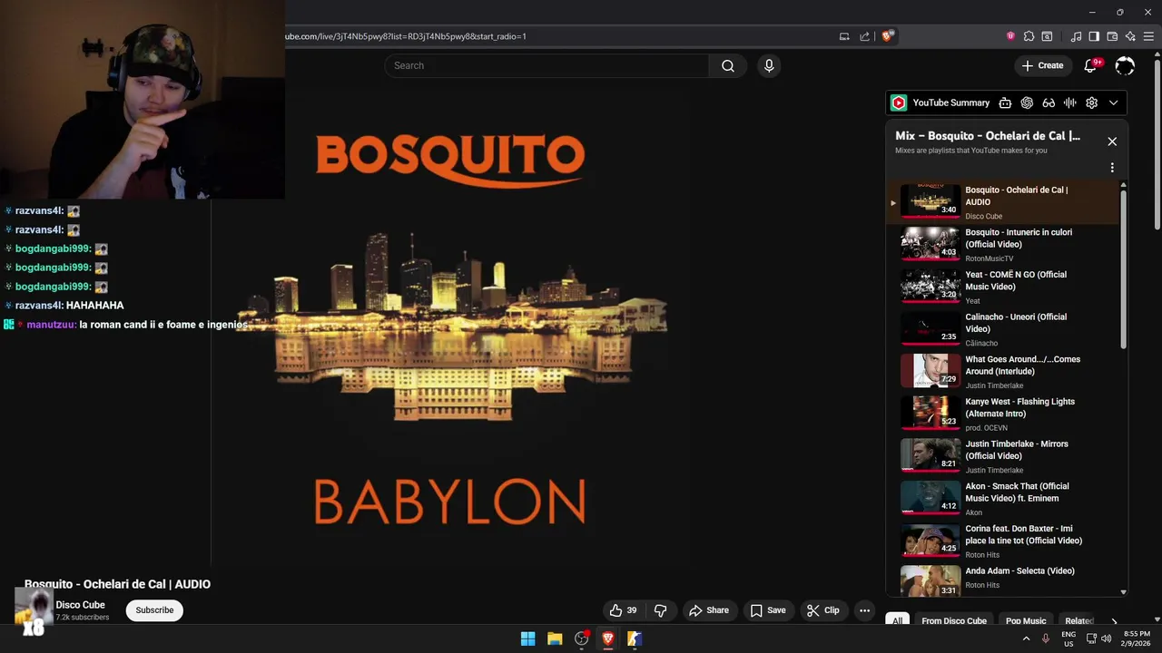Image resolution: width=1162 pixels, height=653 pixels.
Task: Select the All filter chip
Action: [897, 621]
